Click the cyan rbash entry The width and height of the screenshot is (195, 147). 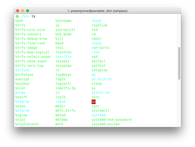point(96,21)
